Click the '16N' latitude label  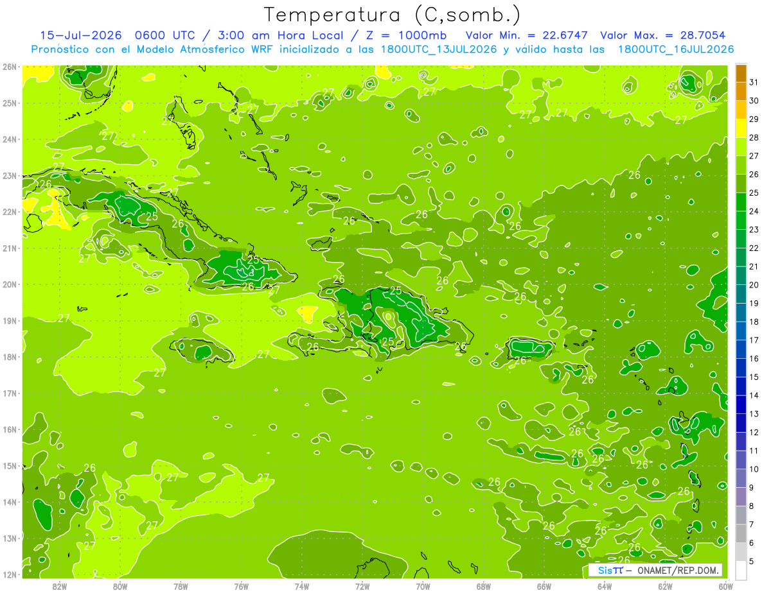pyautogui.click(x=10, y=429)
